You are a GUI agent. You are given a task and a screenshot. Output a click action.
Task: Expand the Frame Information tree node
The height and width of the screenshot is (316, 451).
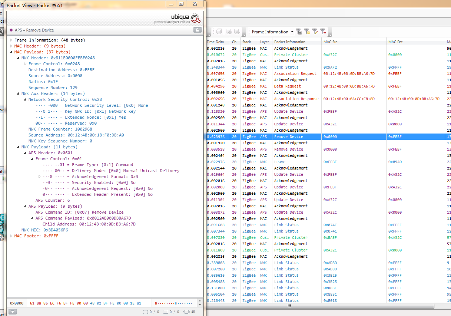click(x=11, y=40)
